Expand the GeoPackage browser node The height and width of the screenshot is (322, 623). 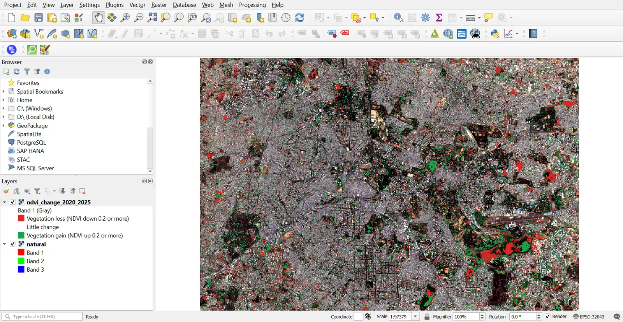[4, 126]
